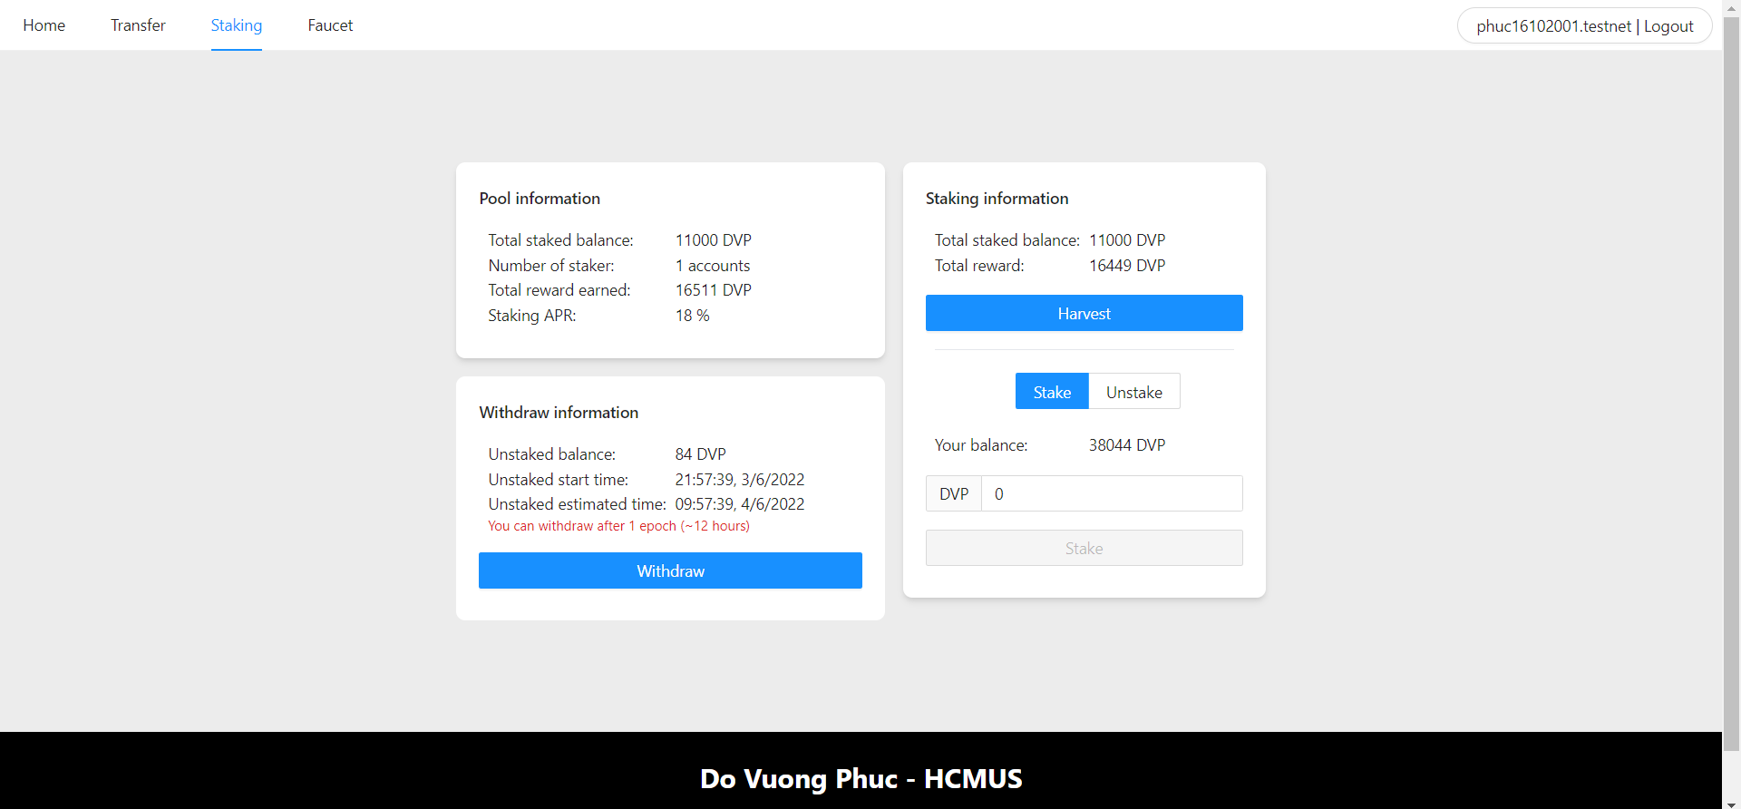The width and height of the screenshot is (1741, 809).
Task: Click the scrollbar down arrow
Action: pos(1733,802)
